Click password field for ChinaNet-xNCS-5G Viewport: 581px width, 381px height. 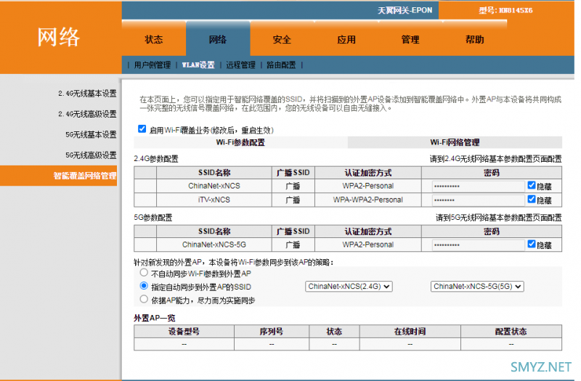[x=479, y=245]
